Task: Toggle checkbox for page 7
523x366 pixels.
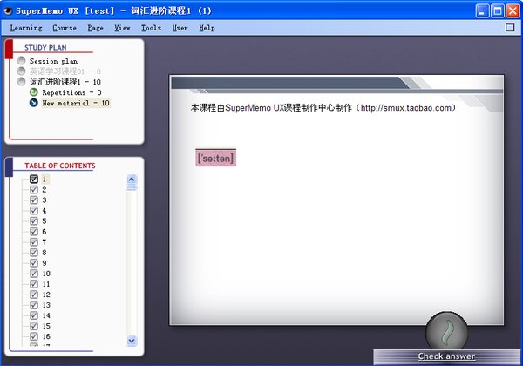Action: click(x=34, y=242)
